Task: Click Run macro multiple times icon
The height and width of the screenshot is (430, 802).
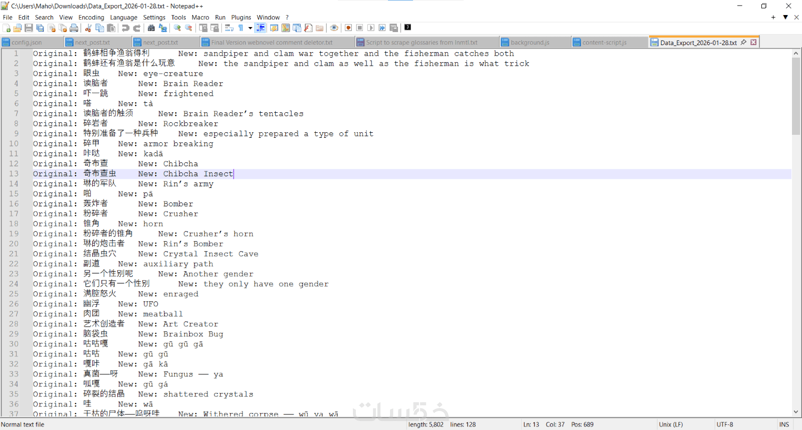Action: coord(382,28)
